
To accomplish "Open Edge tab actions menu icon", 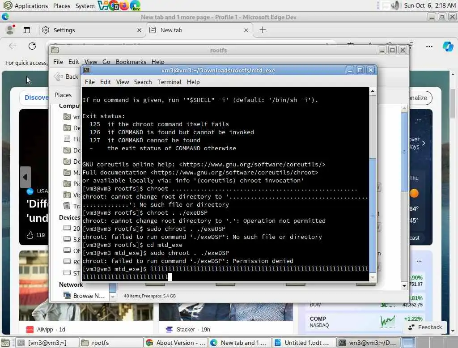I will [x=27, y=30].
